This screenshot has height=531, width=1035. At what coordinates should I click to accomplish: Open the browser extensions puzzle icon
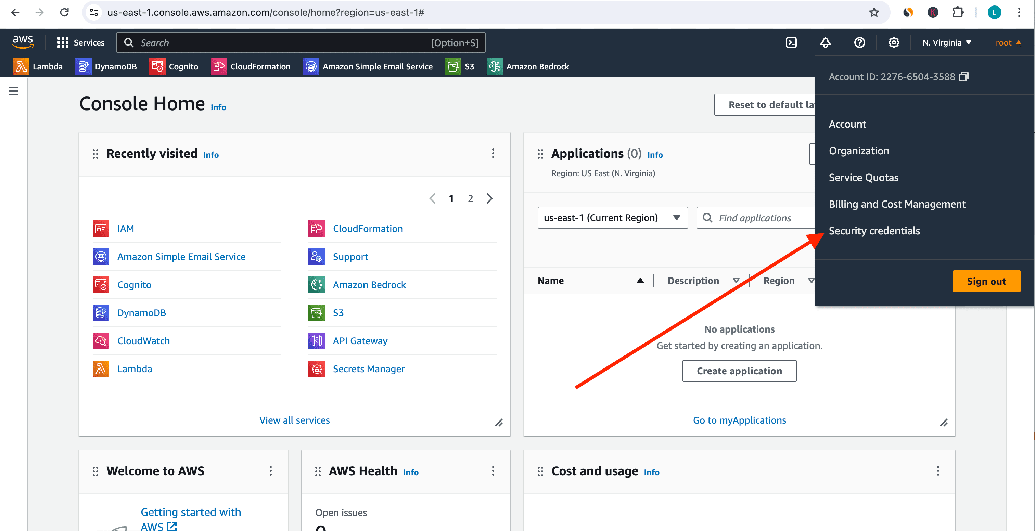point(958,12)
